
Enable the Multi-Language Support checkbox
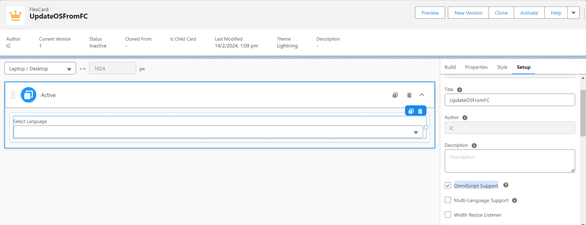pos(448,200)
